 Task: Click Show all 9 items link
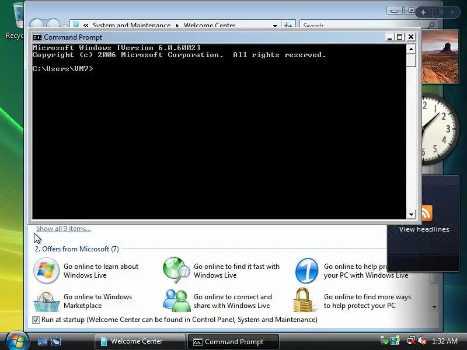[64, 229]
